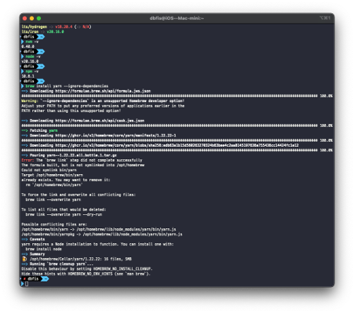The height and width of the screenshot is (313, 354).
Task: Click 'The formula built, but is not symlinked' line
Action: pyautogui.click(x=83, y=165)
